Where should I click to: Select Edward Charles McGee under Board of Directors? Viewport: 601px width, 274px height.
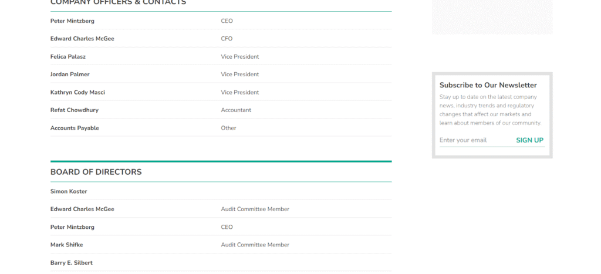tap(82, 209)
